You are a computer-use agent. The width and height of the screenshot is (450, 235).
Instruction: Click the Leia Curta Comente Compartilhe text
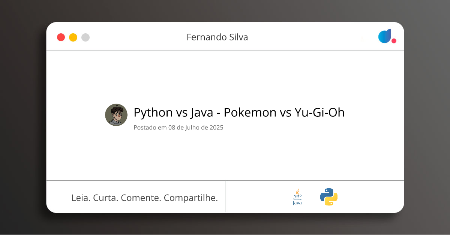pos(145,198)
